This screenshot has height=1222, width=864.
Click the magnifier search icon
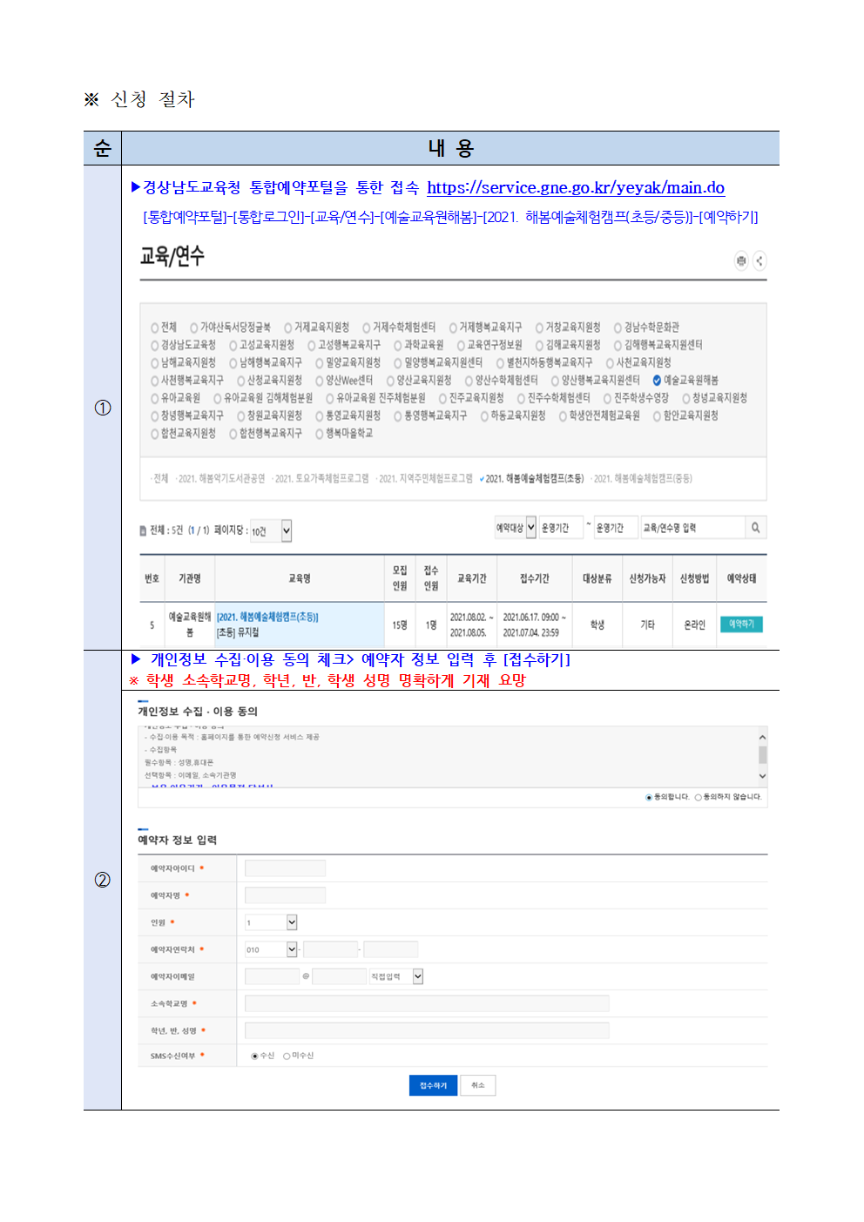[x=755, y=528]
